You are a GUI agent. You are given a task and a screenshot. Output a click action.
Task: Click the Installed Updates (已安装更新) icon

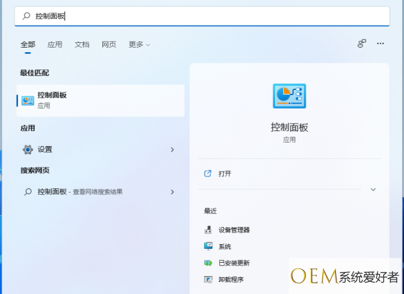coord(208,263)
